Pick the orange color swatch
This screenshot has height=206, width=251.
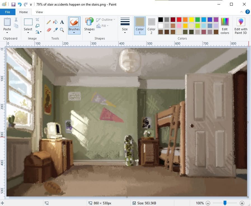coord(185,20)
